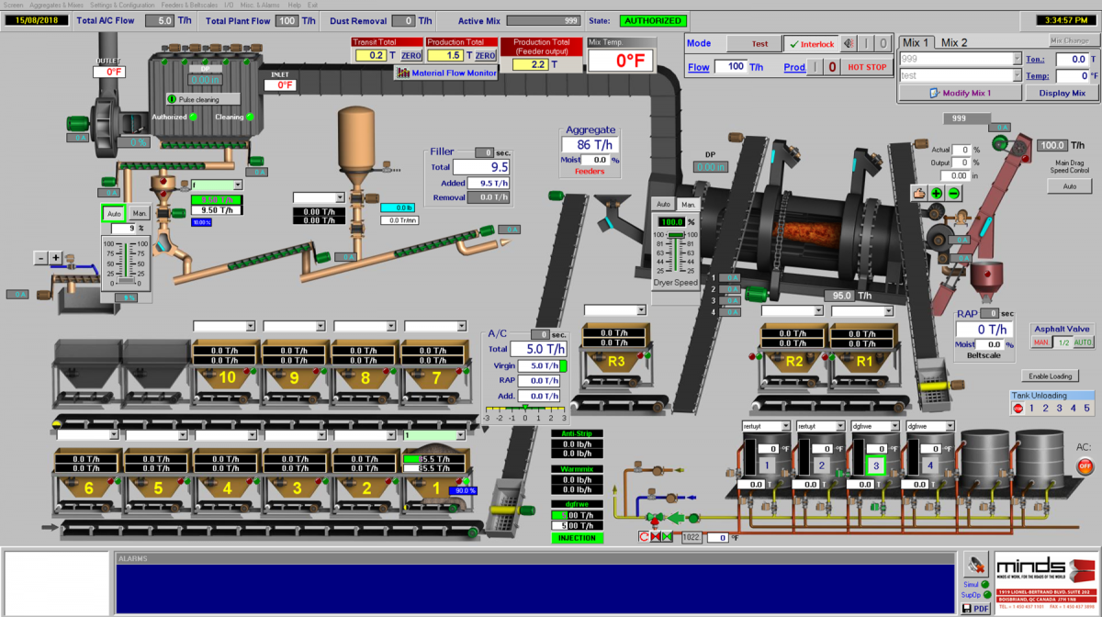The width and height of the screenshot is (1102, 617).
Task: Click the Ton. input field
Action: pyautogui.click(x=1072, y=59)
